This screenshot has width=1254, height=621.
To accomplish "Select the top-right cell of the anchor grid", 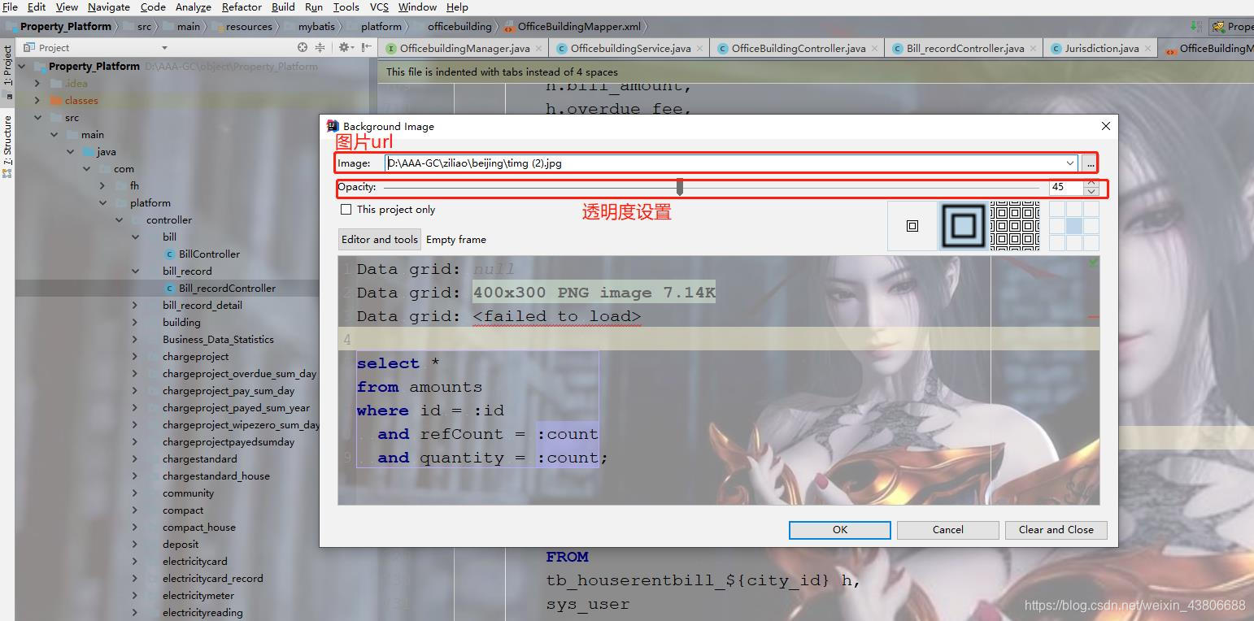I will click(x=1091, y=209).
